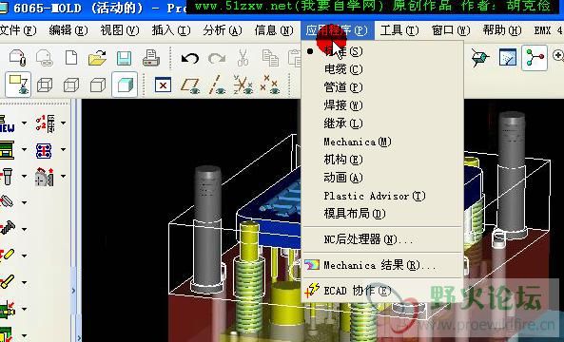Click the Cut scissors icon

pos(243,58)
